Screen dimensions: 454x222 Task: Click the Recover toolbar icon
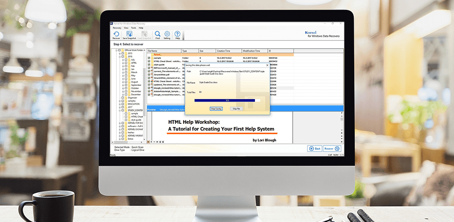[116, 35]
